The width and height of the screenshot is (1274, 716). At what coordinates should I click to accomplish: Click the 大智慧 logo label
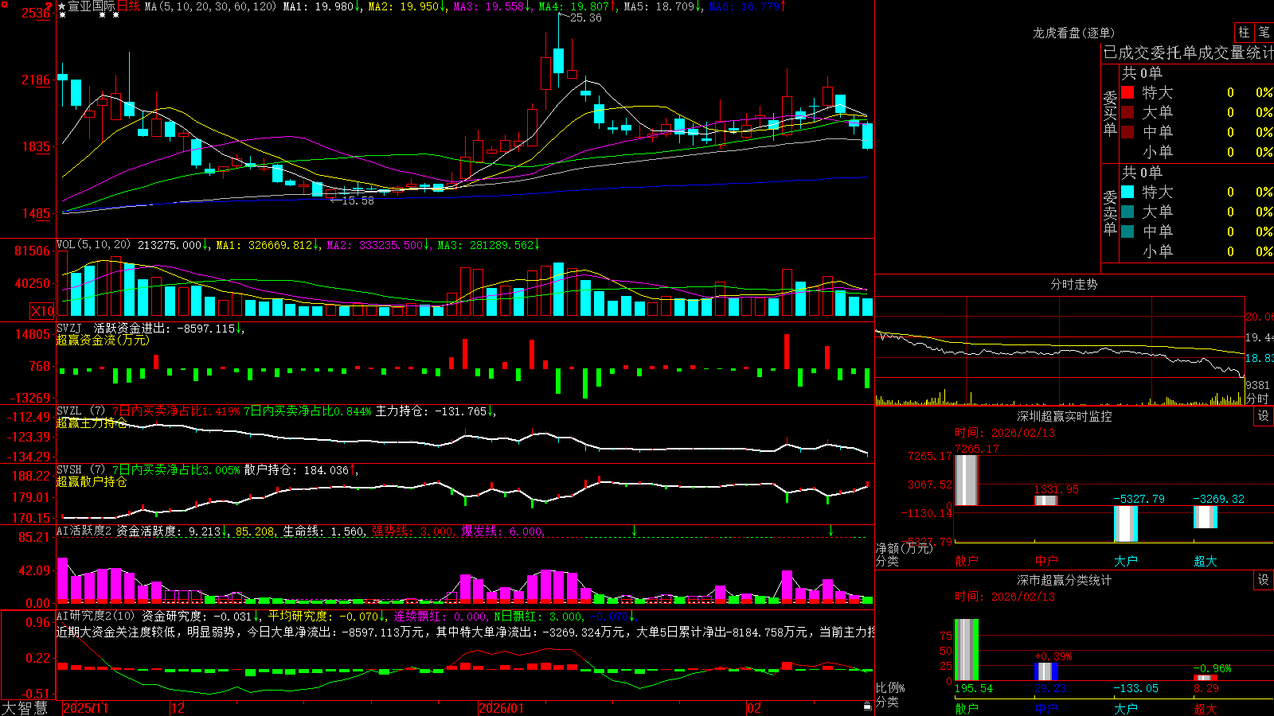pos(25,708)
